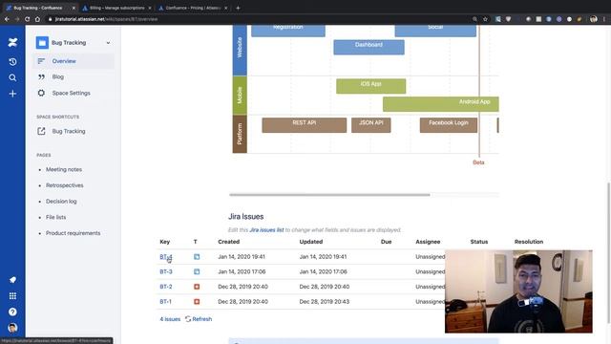
Task: Click the browser zoom magnifier icon
Action: click(474, 19)
